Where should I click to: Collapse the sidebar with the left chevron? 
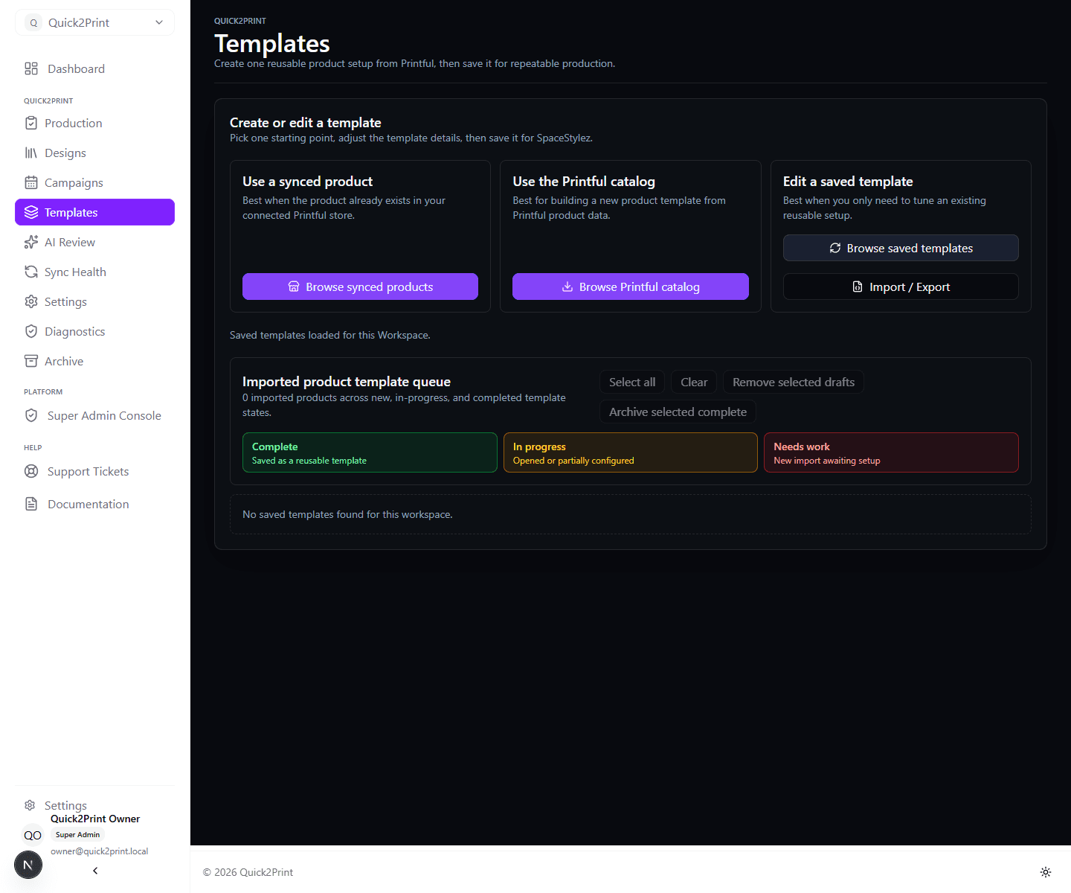click(95, 871)
